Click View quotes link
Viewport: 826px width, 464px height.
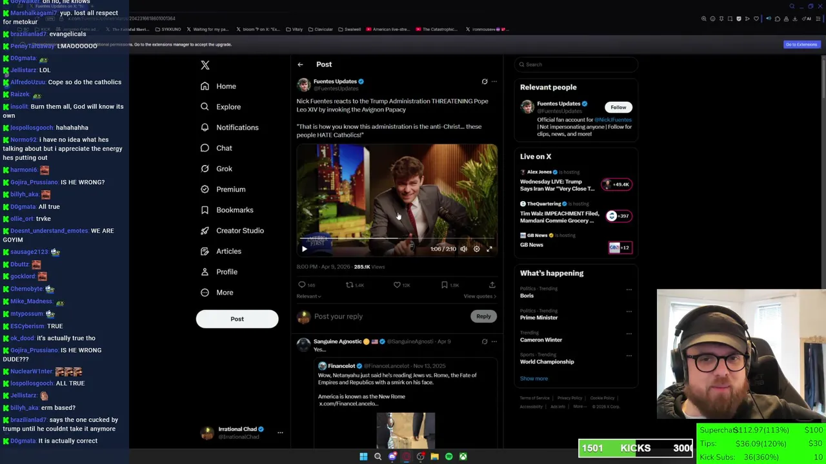pyautogui.click(x=480, y=296)
